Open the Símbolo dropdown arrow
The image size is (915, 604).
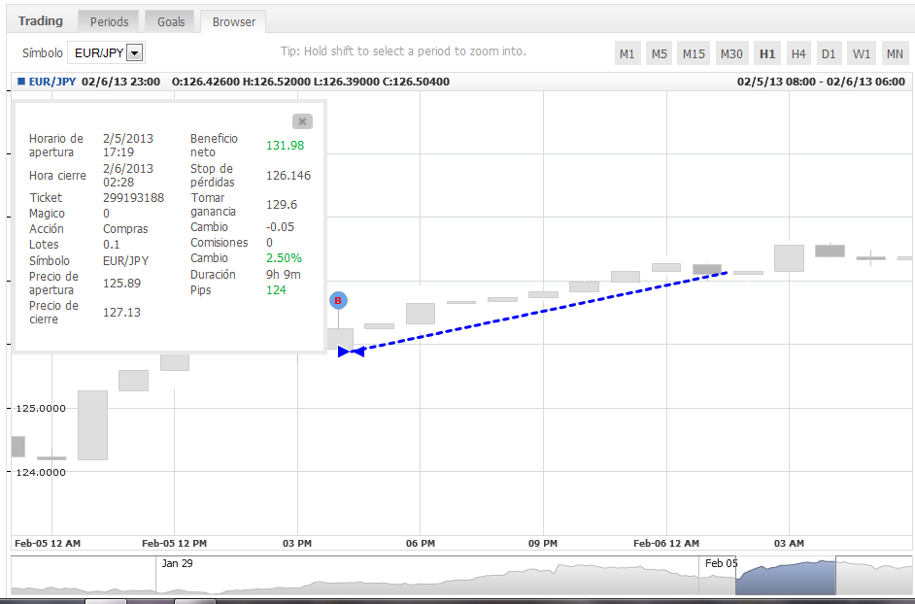point(134,53)
